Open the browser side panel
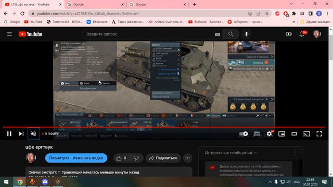 [311, 14]
